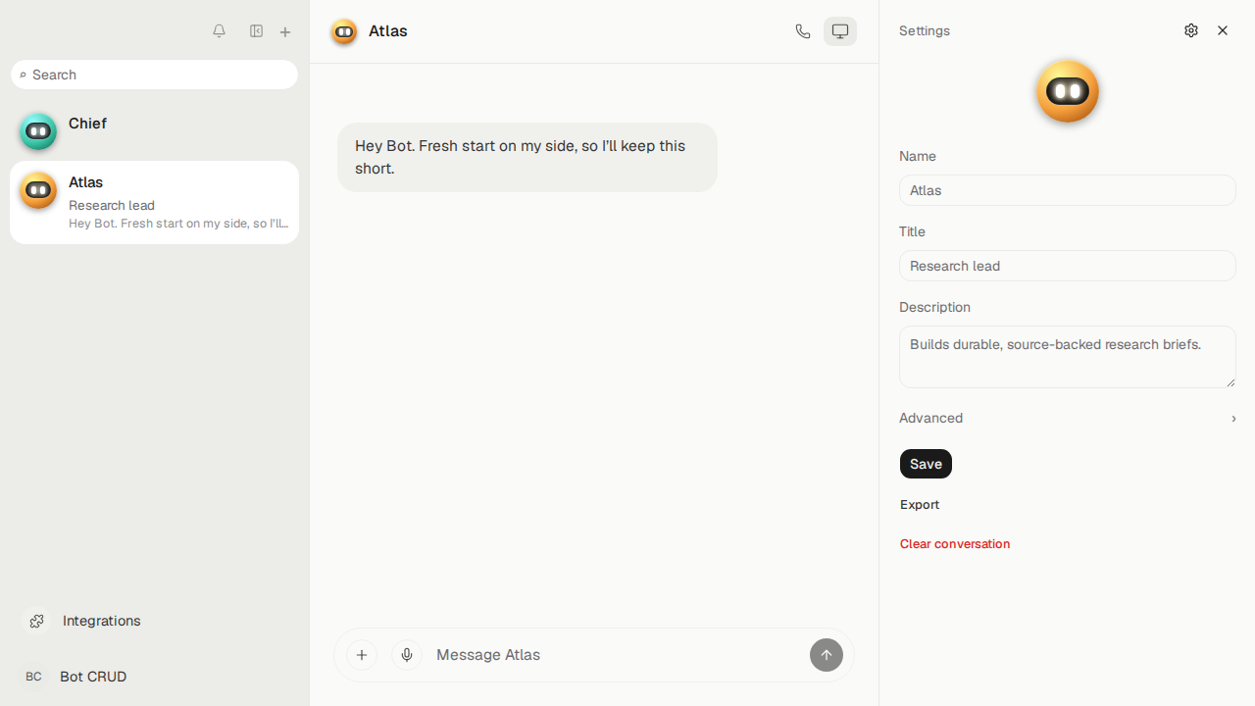
Task: Attach a file with the plus button
Action: (x=362, y=655)
